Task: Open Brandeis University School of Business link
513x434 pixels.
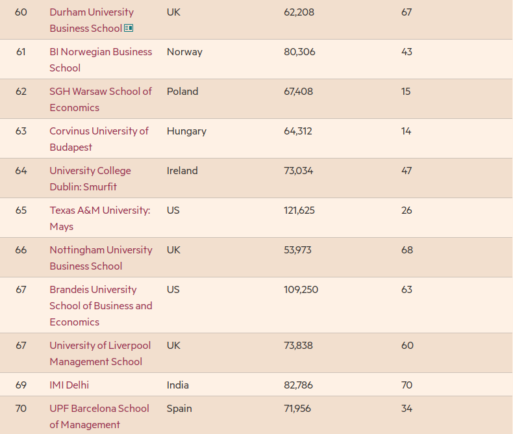Action: click(101, 305)
